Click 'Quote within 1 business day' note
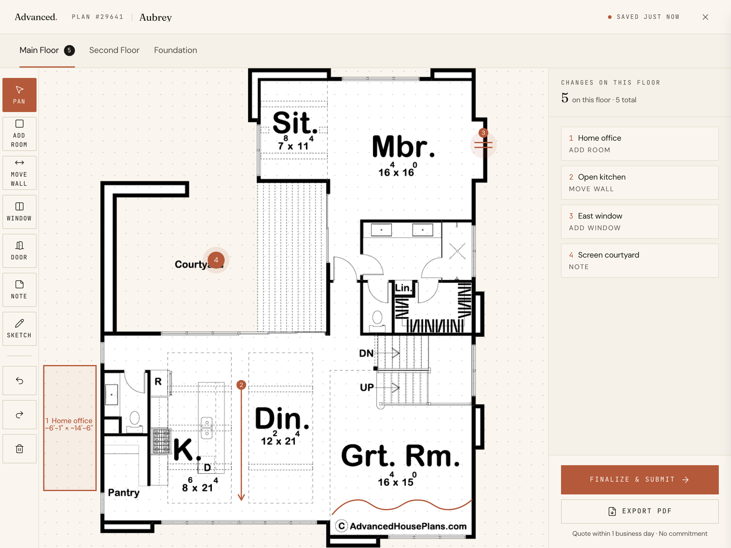The width and height of the screenshot is (731, 548). coord(640,533)
